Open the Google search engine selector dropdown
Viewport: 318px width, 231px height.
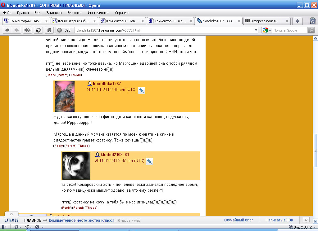click(x=267, y=30)
